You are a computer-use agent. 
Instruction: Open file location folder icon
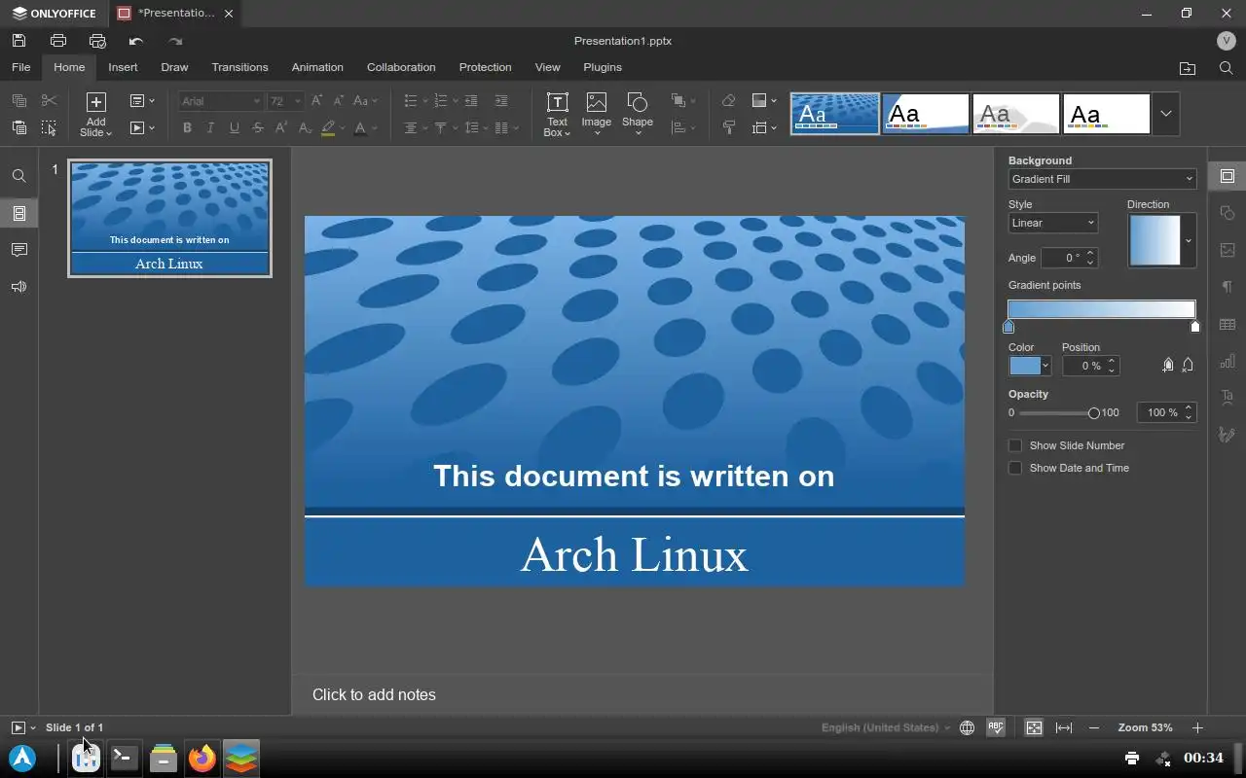(1188, 68)
